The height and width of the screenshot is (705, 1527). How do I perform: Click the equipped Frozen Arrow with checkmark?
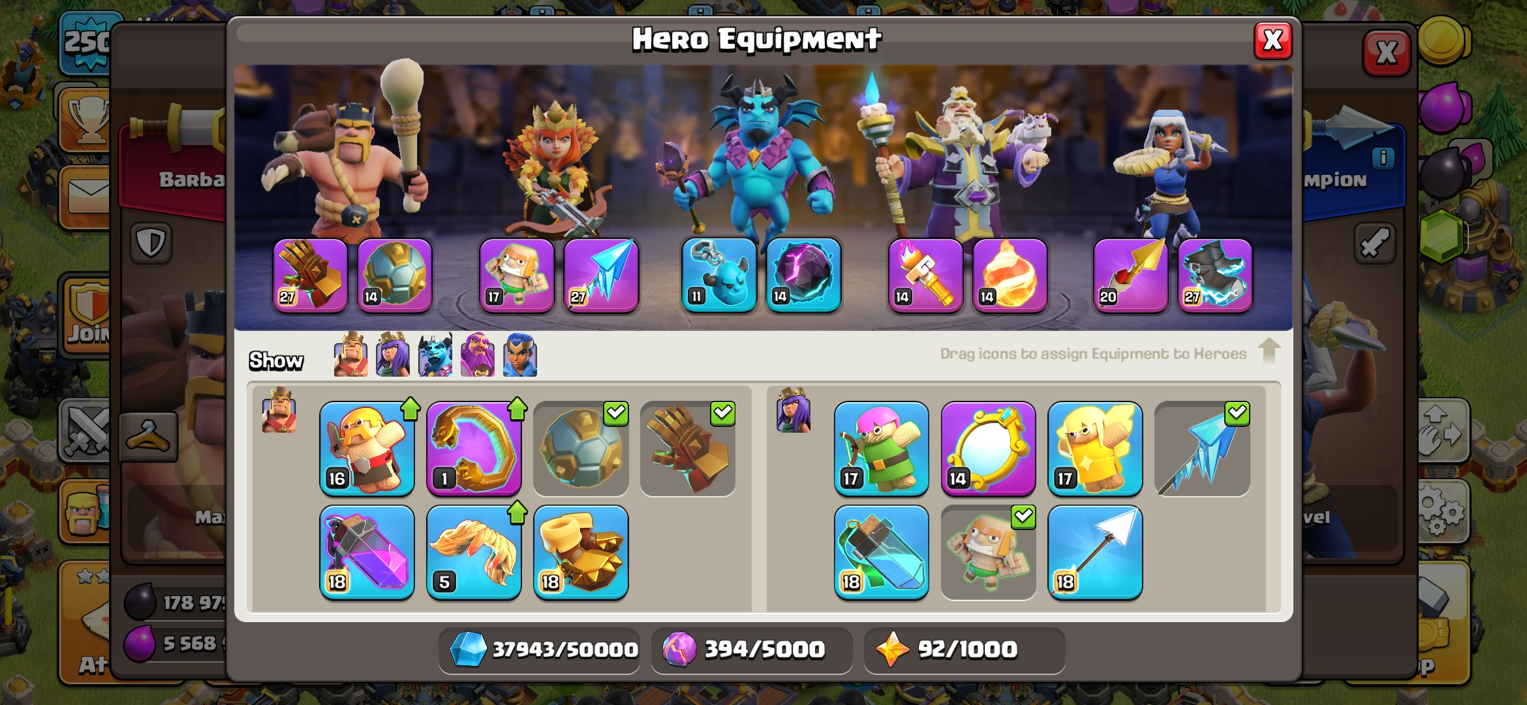click(1202, 448)
